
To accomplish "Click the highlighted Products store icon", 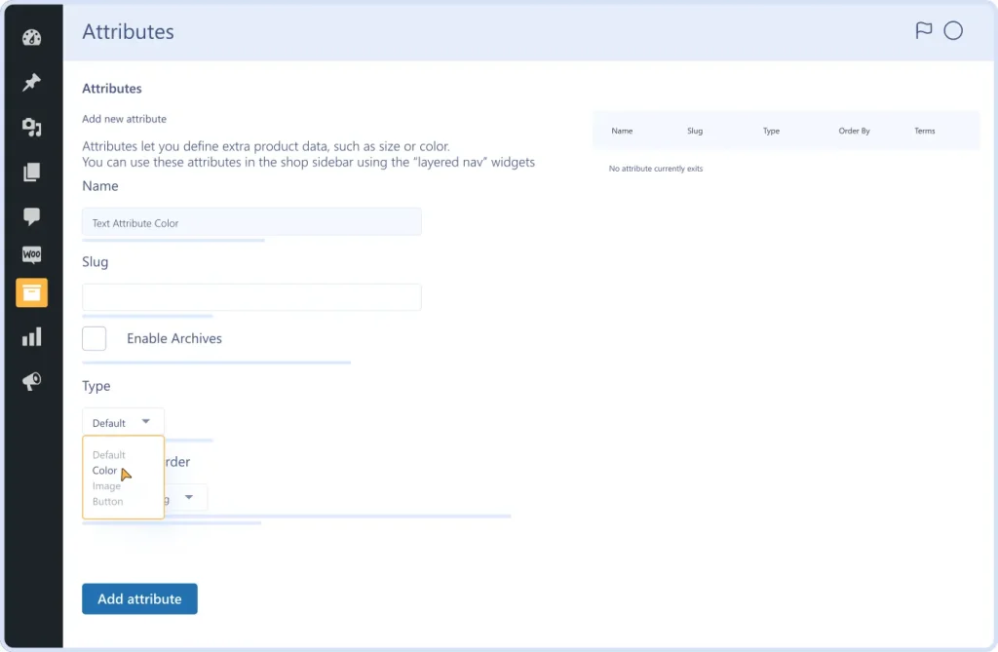I will pos(32,292).
